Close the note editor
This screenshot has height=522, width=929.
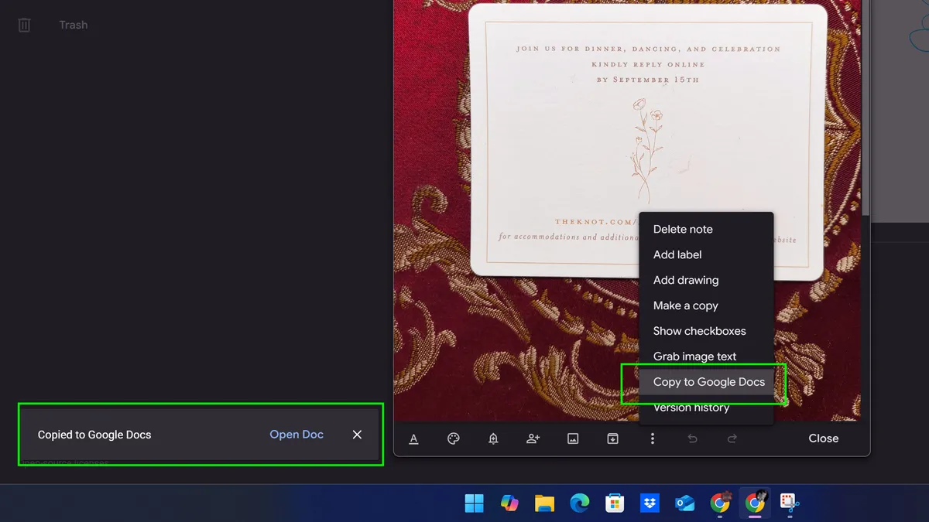click(x=823, y=438)
